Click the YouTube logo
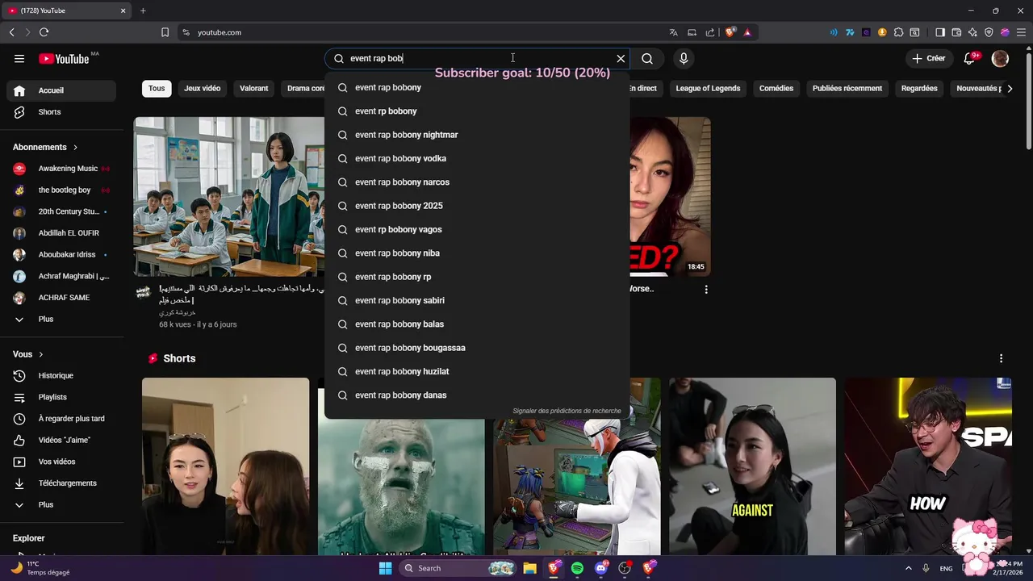Screen dimensions: 1033x581 [64, 58]
